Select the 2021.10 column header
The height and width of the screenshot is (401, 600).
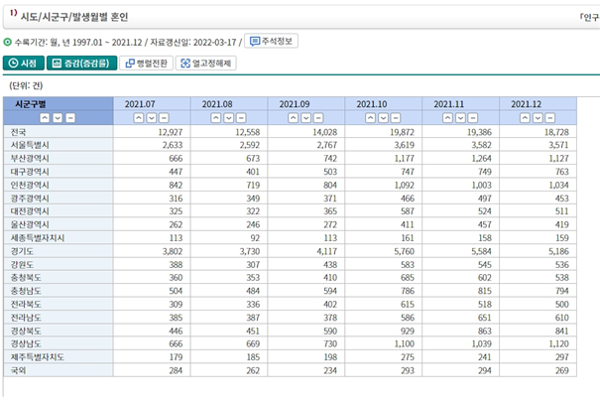(372, 104)
